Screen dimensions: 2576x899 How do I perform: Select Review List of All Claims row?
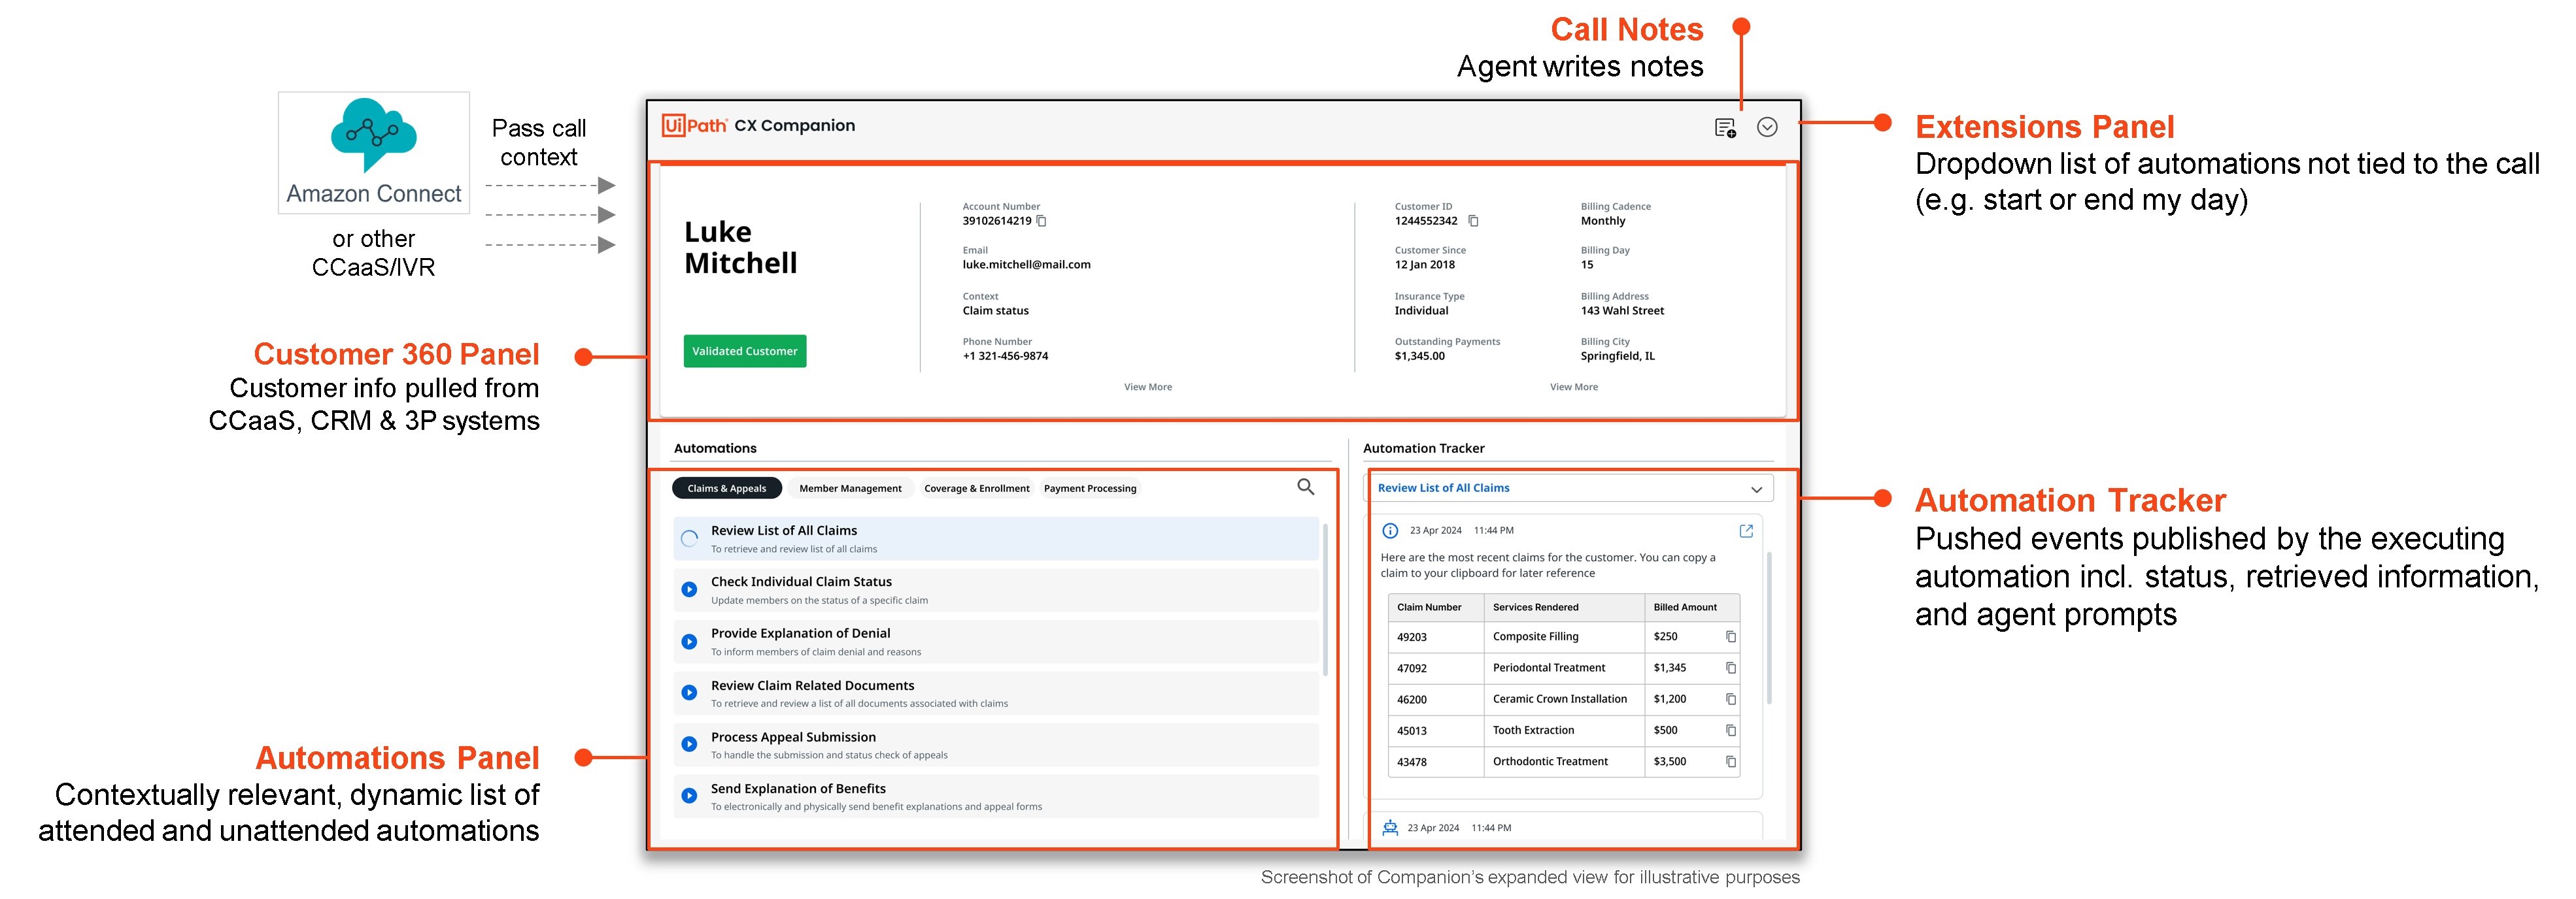pyautogui.click(x=996, y=538)
